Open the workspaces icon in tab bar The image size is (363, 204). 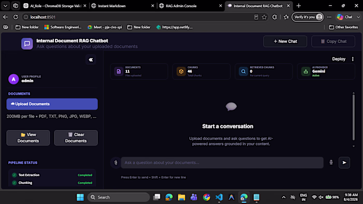[x=16, y=6]
